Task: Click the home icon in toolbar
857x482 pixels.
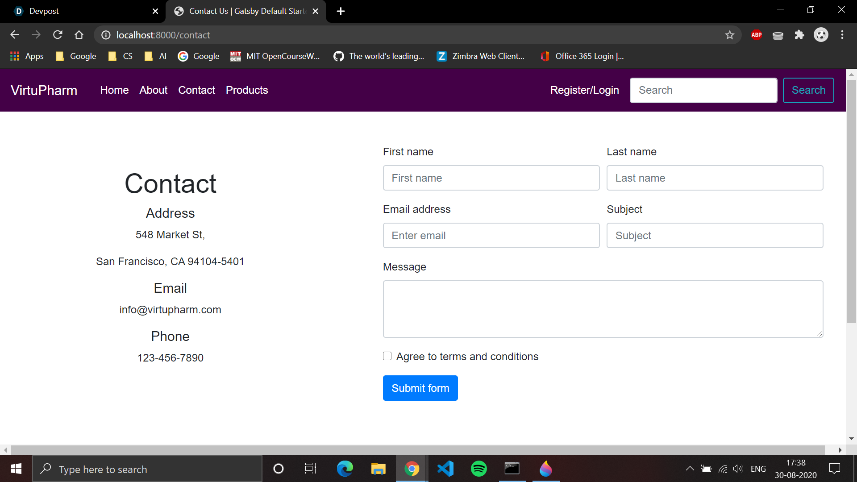Action: 79,35
